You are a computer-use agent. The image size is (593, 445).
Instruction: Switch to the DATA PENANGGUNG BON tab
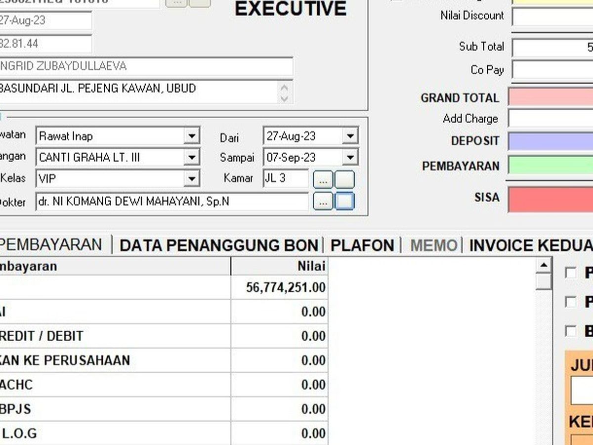click(218, 246)
